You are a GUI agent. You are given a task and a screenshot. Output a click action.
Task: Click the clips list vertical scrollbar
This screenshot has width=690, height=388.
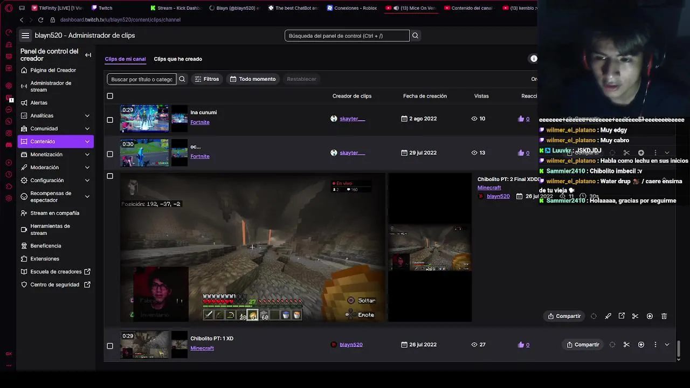pyautogui.click(x=678, y=350)
